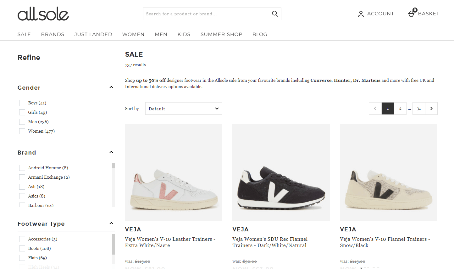Open Veja V-10 Flannel Trainers Snow/Black link
This screenshot has width=454, height=269.
click(x=385, y=242)
